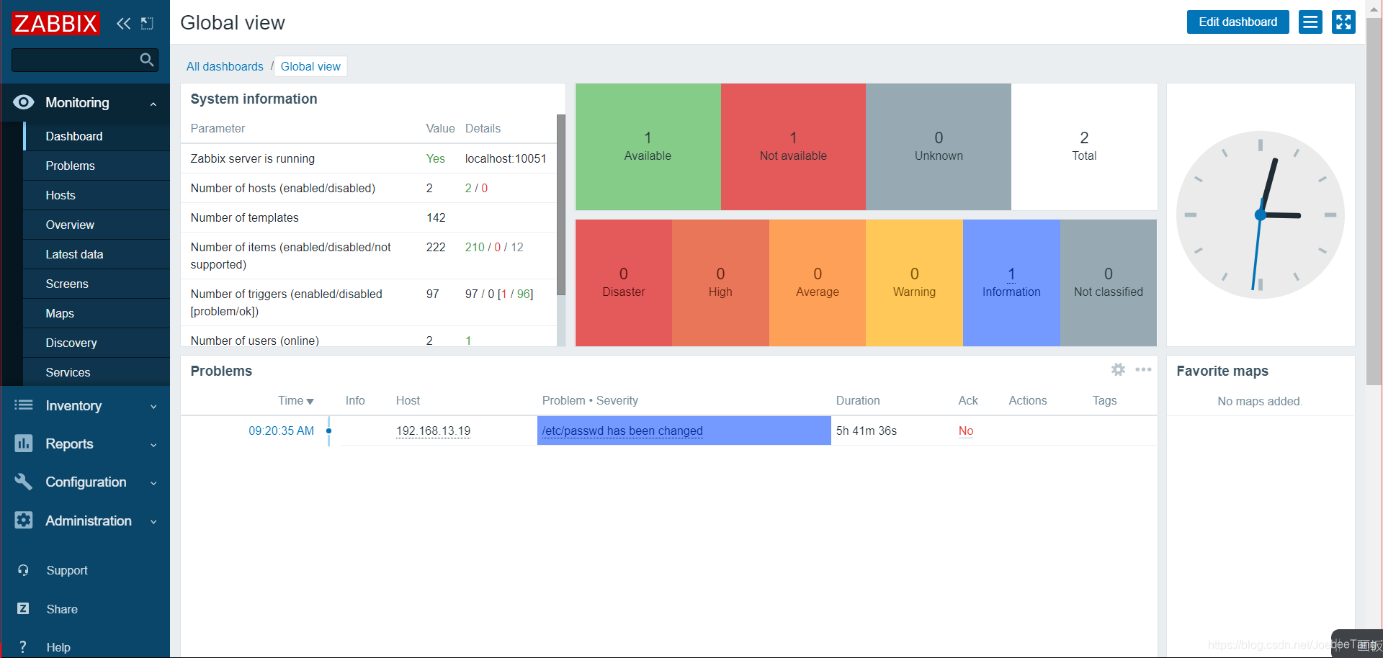Click the Monitoring eye icon
Image resolution: width=1383 pixels, height=658 pixels.
24,102
